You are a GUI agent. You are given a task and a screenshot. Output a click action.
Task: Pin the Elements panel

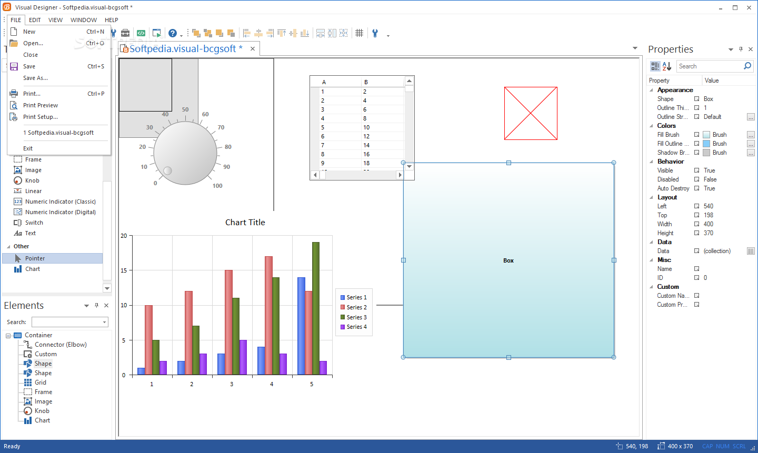[x=96, y=305]
